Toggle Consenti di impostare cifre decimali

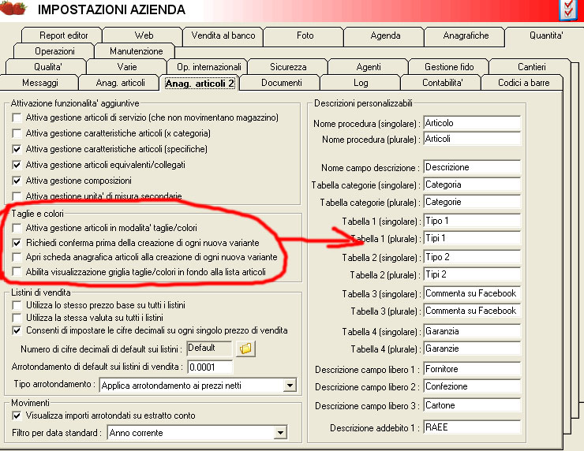[x=17, y=330]
